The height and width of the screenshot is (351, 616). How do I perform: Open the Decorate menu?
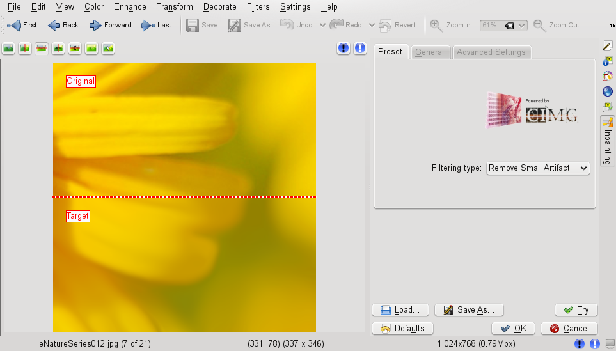pos(219,6)
